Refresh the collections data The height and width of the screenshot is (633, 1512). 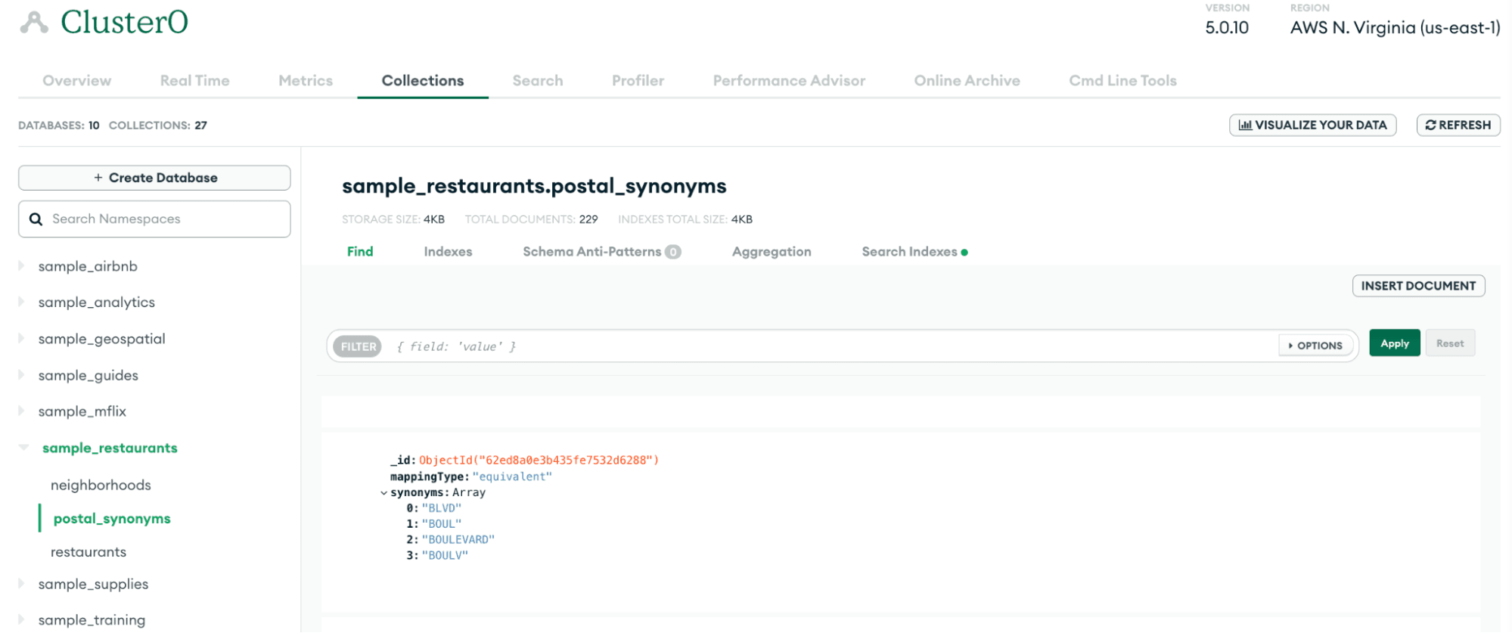click(x=1458, y=126)
